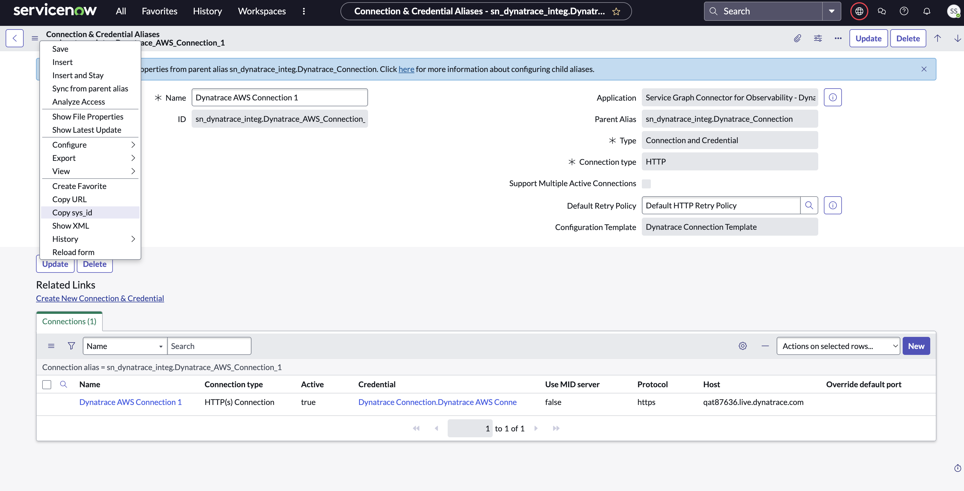
Task: Select Sync from parent alias
Action: tap(90, 89)
